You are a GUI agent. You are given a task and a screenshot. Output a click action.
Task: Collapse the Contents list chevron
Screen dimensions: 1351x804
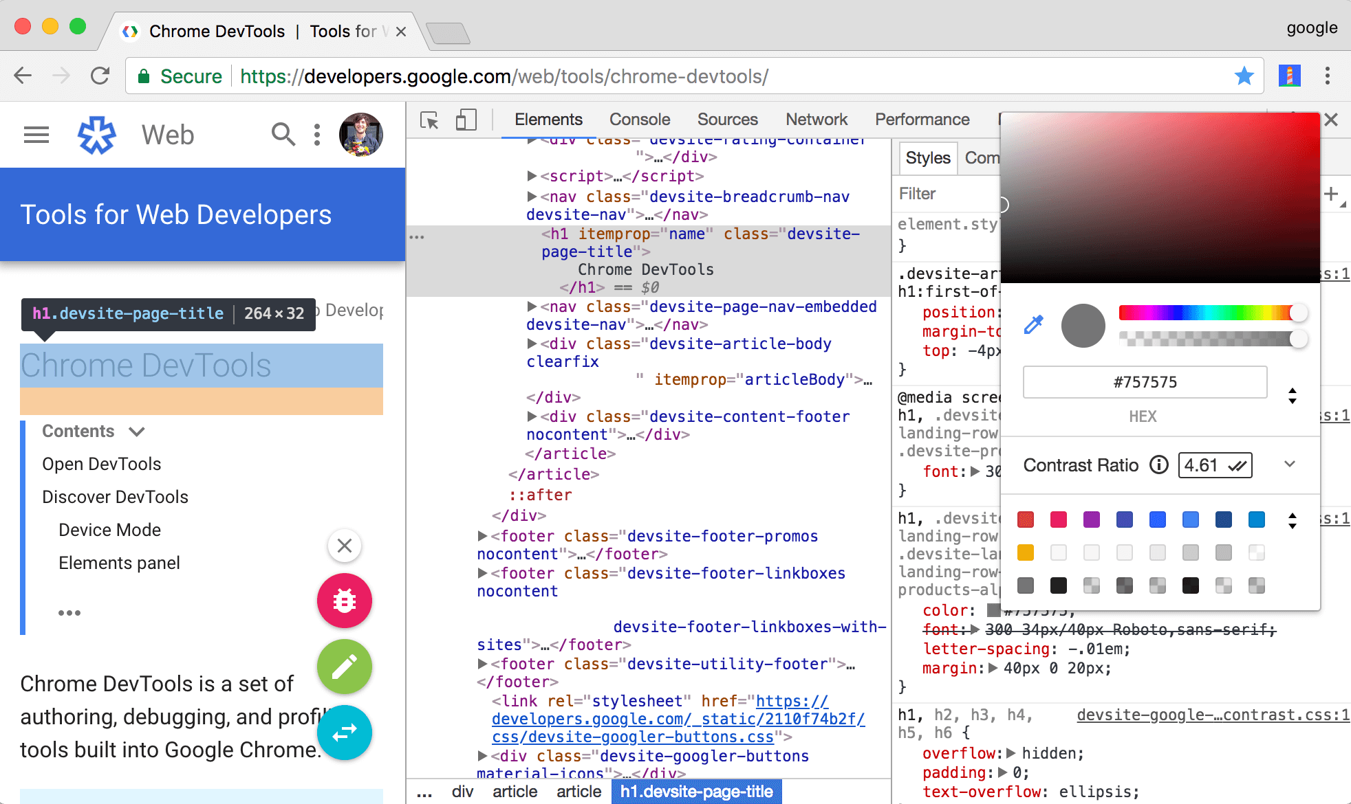(x=137, y=432)
